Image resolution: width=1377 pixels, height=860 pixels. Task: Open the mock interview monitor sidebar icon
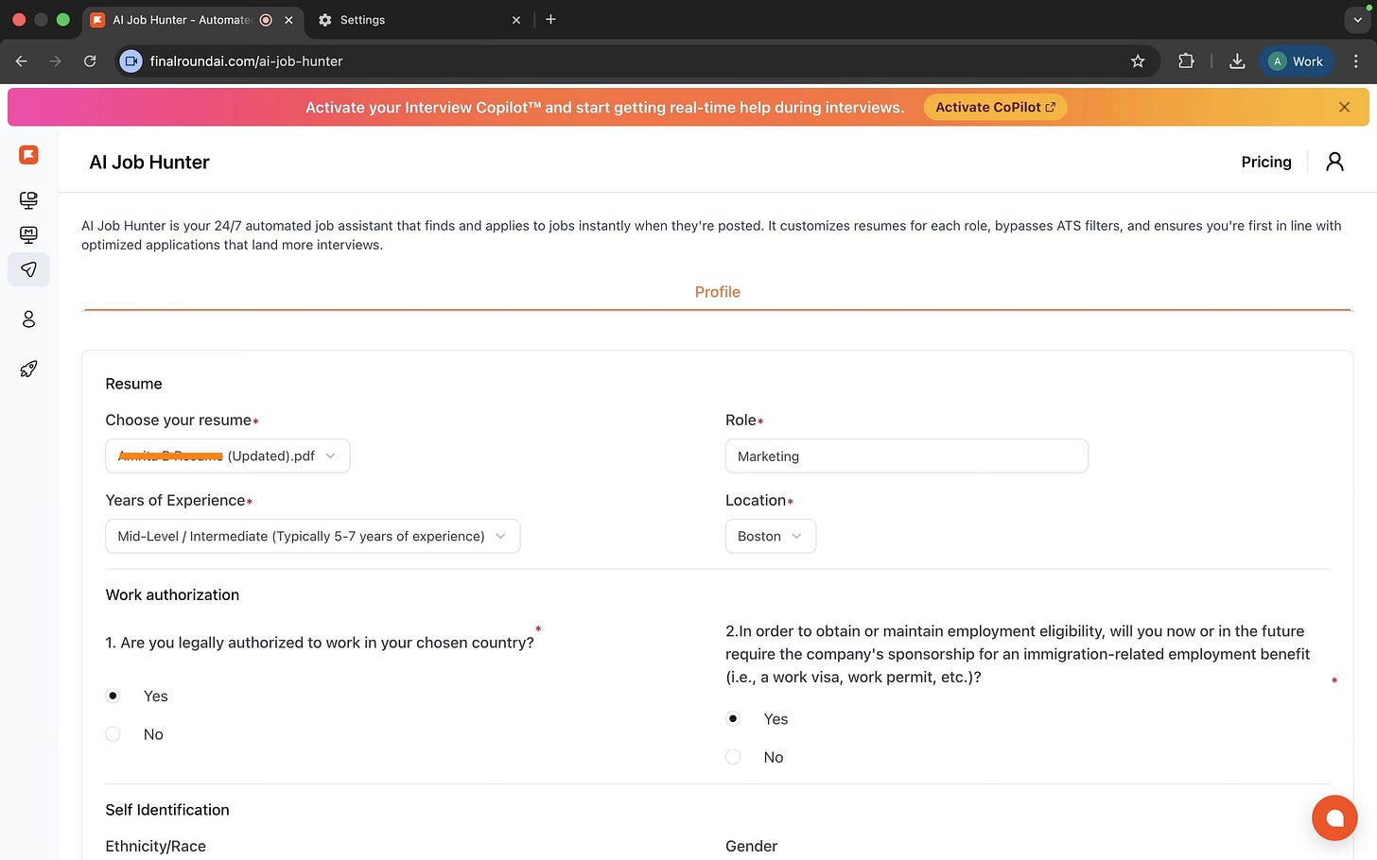click(28, 234)
